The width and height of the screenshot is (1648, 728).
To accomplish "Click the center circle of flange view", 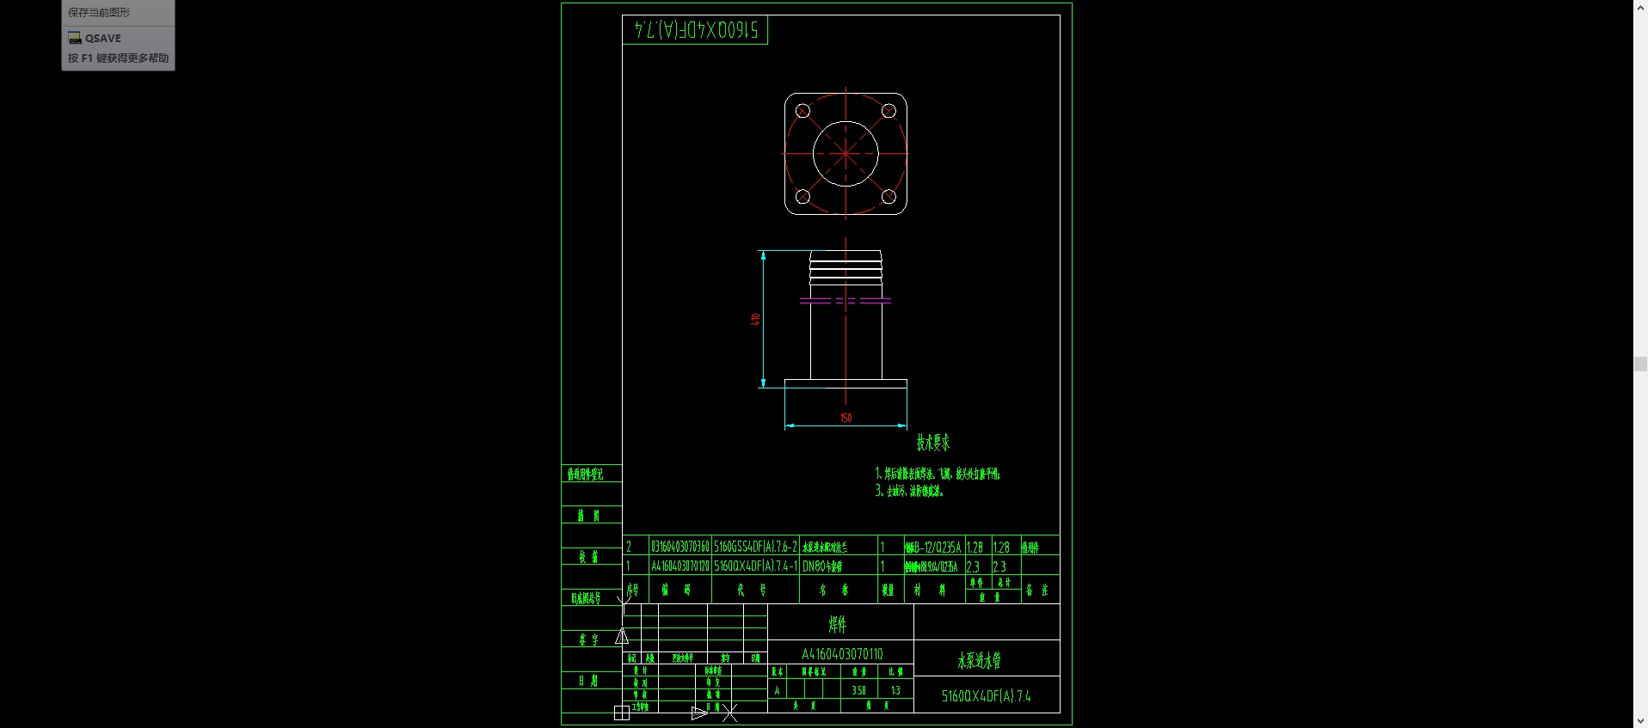I will (x=846, y=154).
